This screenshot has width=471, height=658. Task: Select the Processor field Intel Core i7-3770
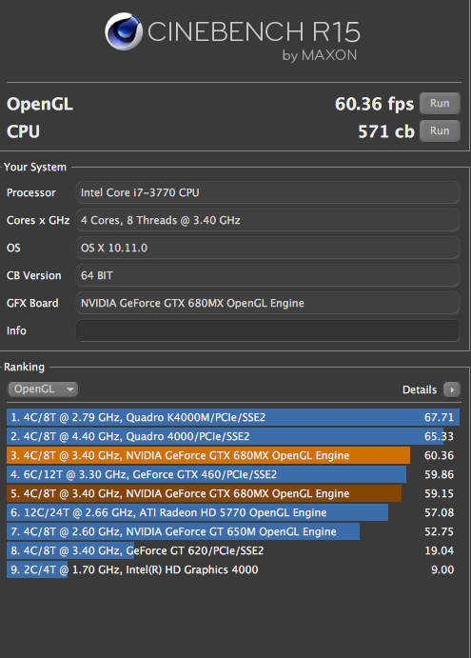[x=267, y=192]
